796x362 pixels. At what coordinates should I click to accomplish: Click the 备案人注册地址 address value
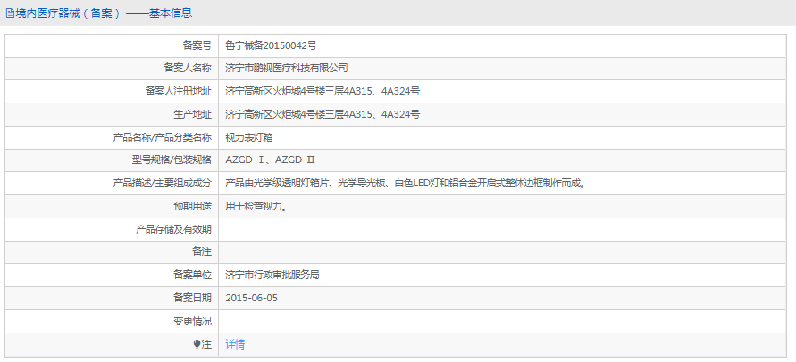323,91
